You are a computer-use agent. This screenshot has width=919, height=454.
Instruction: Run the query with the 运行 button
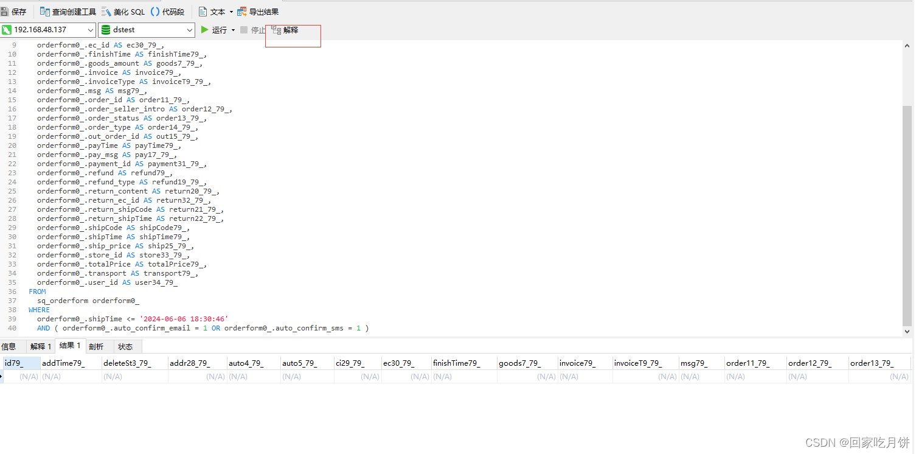point(214,30)
